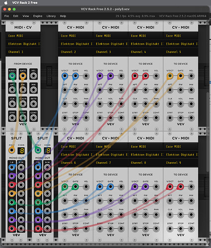Open Channel 5 selector on CV-MIDI module
This screenshot has height=248, width=211.
tap(181, 52)
